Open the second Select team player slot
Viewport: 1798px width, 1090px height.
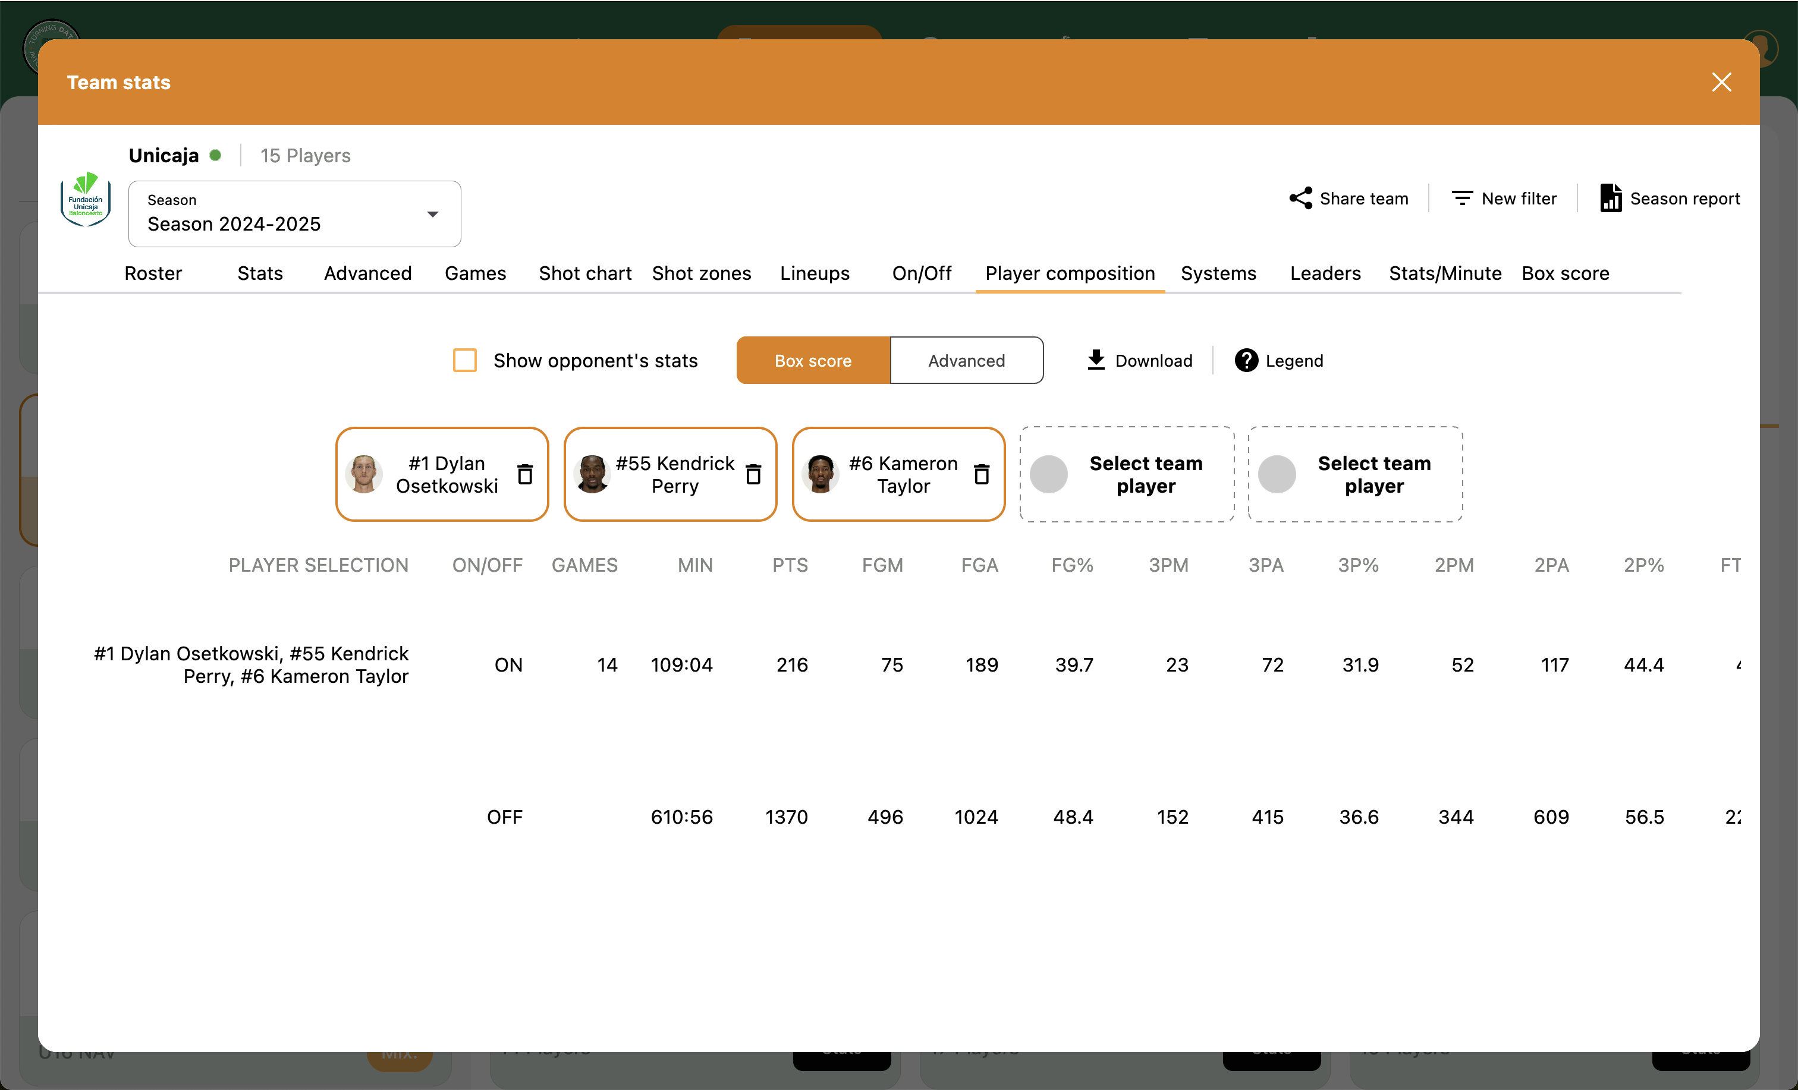1354,474
